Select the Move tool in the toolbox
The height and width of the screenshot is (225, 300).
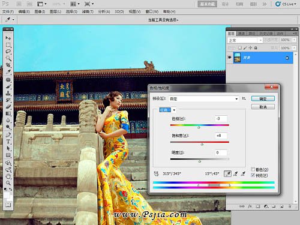coord(8,38)
